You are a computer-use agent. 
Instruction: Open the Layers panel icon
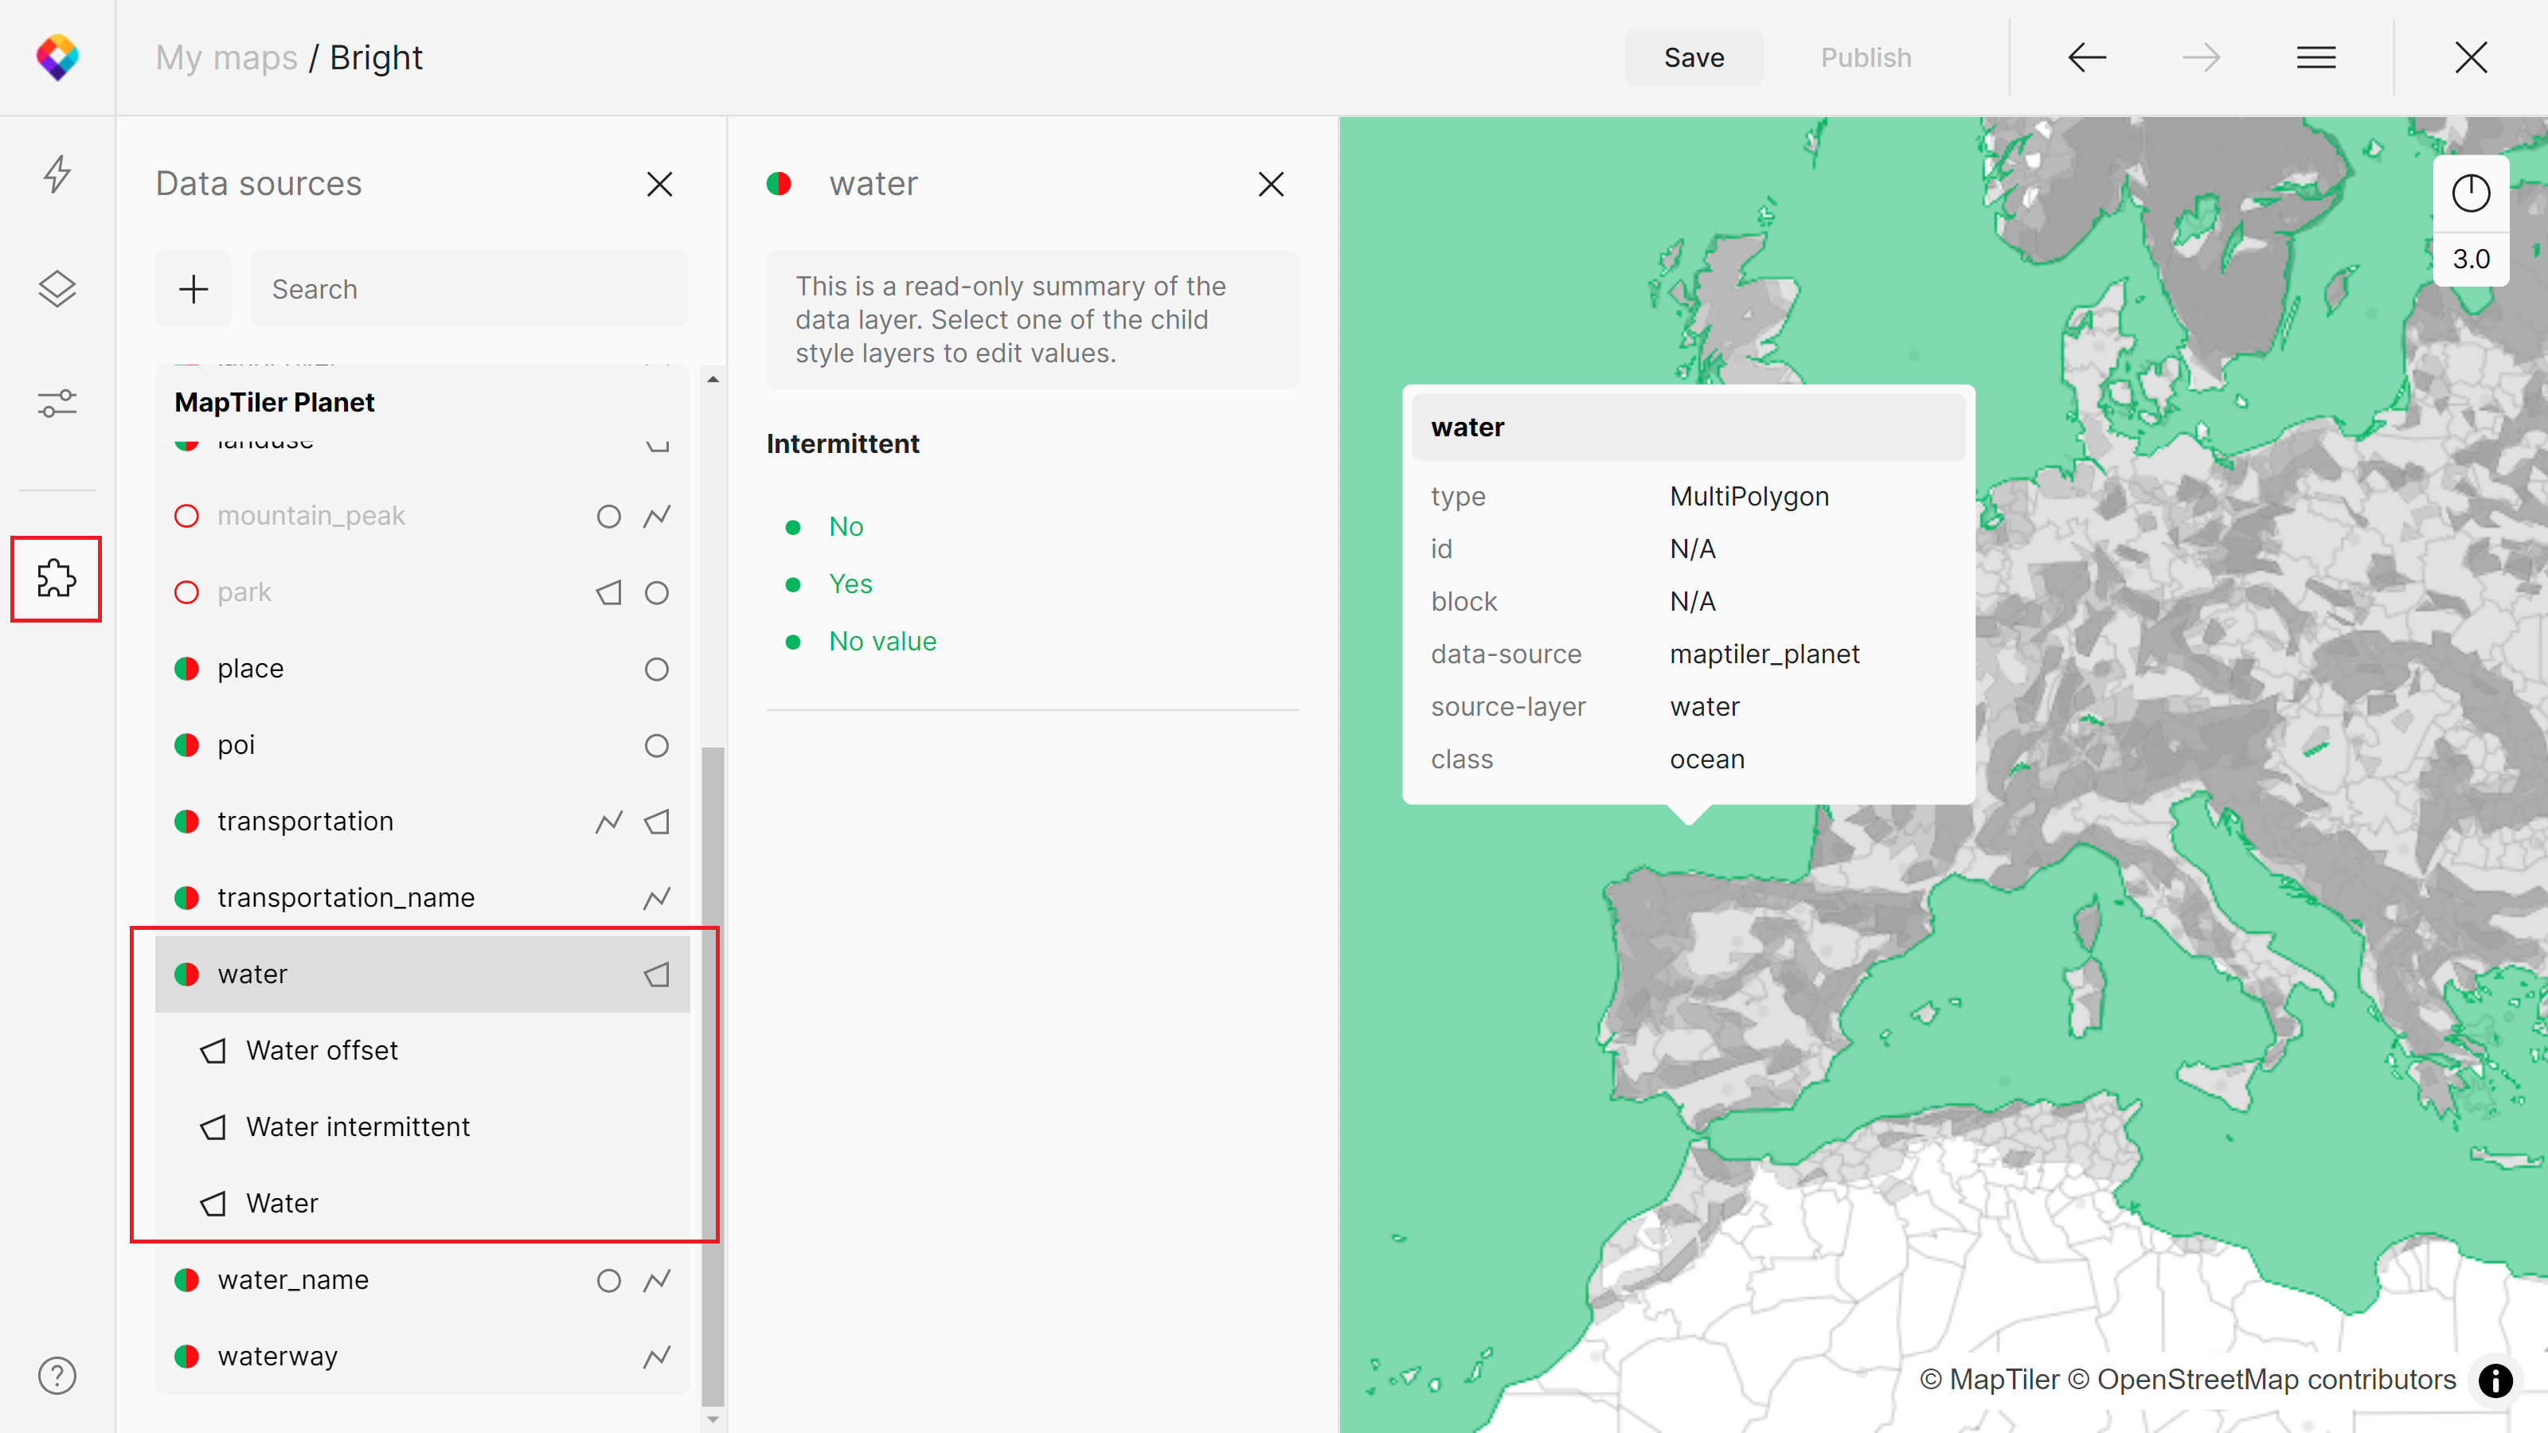(57, 289)
